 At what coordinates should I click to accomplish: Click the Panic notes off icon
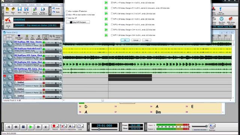(220, 9)
